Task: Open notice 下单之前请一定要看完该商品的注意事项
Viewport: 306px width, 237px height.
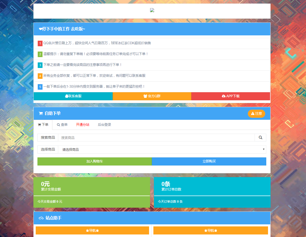Action: pos(83,65)
